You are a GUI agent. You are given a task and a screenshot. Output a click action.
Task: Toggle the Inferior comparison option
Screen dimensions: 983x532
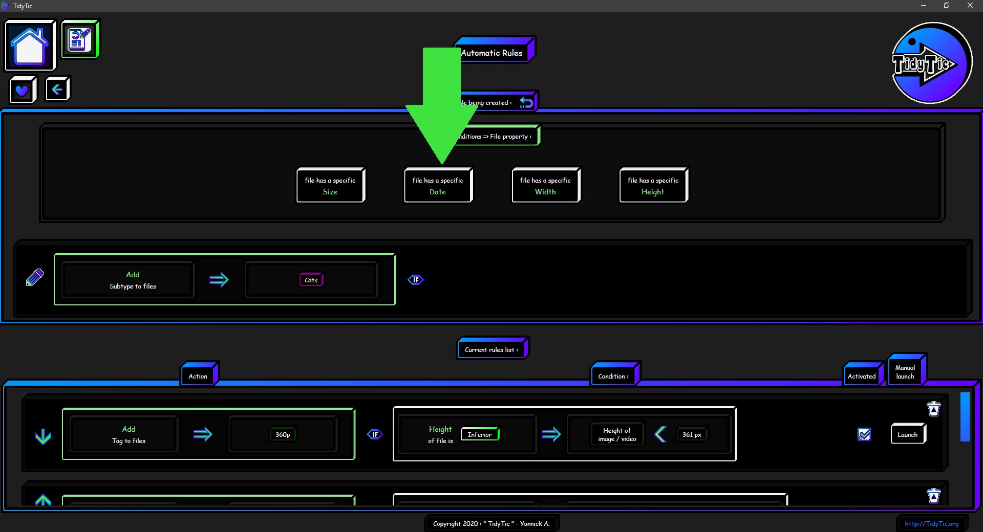click(x=480, y=434)
